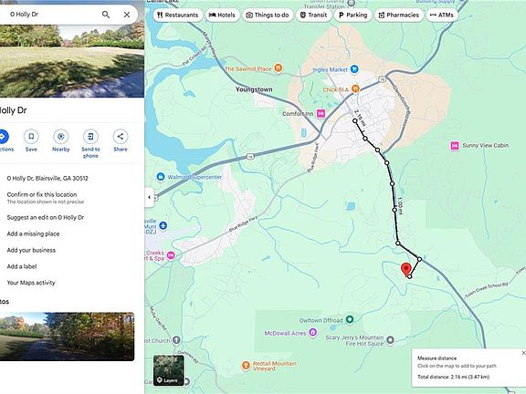Collapse the side panel with arrow

coord(149,197)
